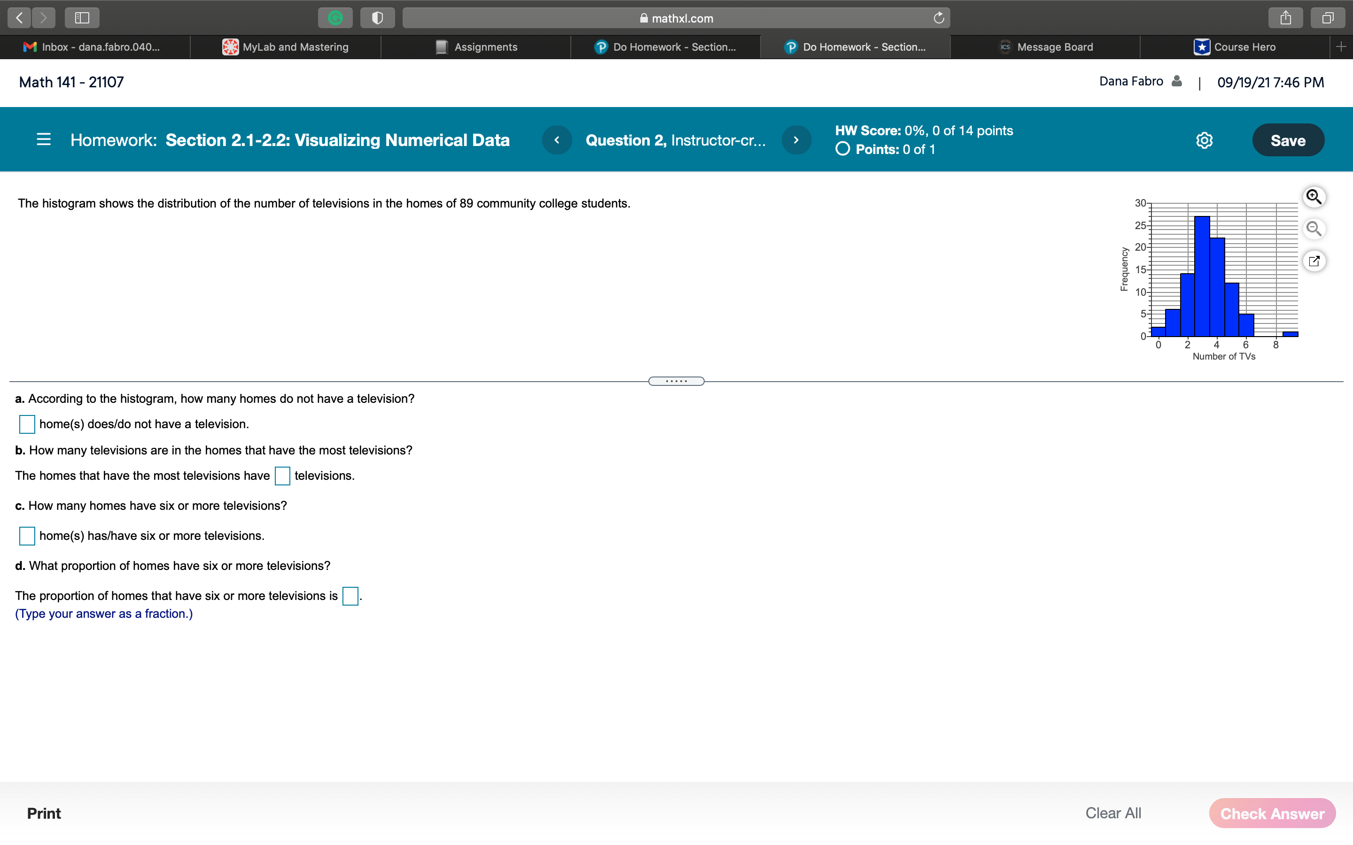Click the Save button

tap(1287, 140)
